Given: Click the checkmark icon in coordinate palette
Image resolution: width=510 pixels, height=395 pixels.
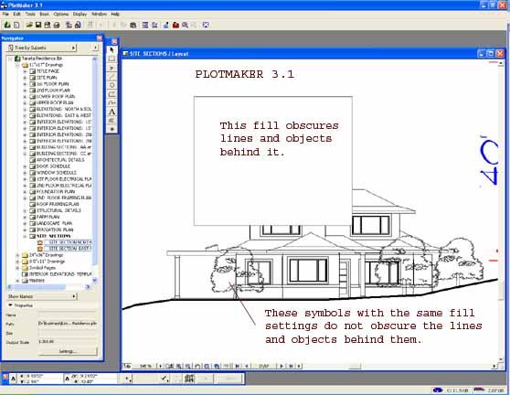Looking at the screenshot, I should 165,378.
